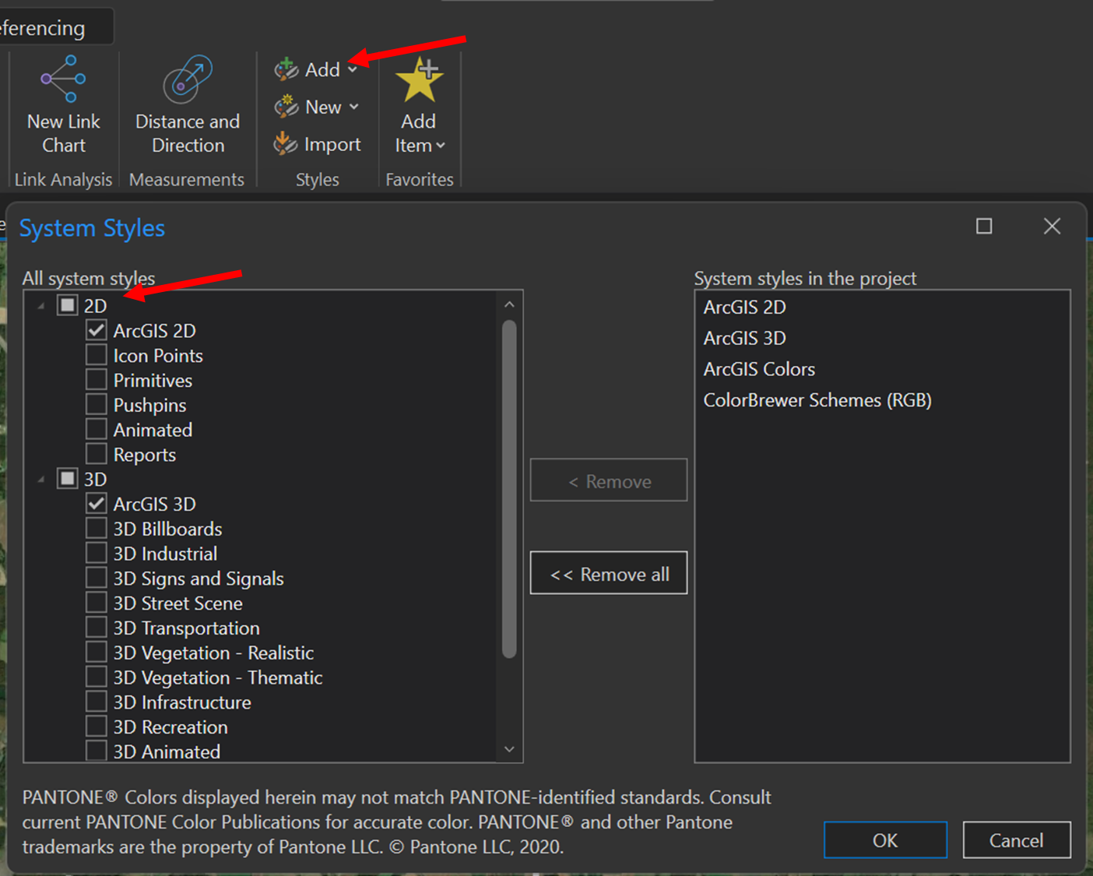Uncheck the ArcGIS 2D style
1093x876 pixels.
click(x=96, y=329)
